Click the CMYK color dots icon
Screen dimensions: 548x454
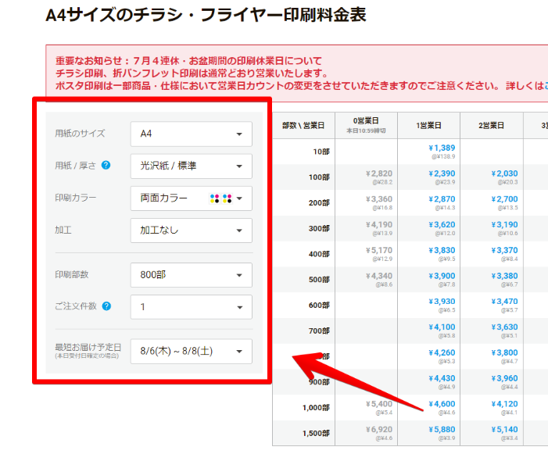coord(220,198)
